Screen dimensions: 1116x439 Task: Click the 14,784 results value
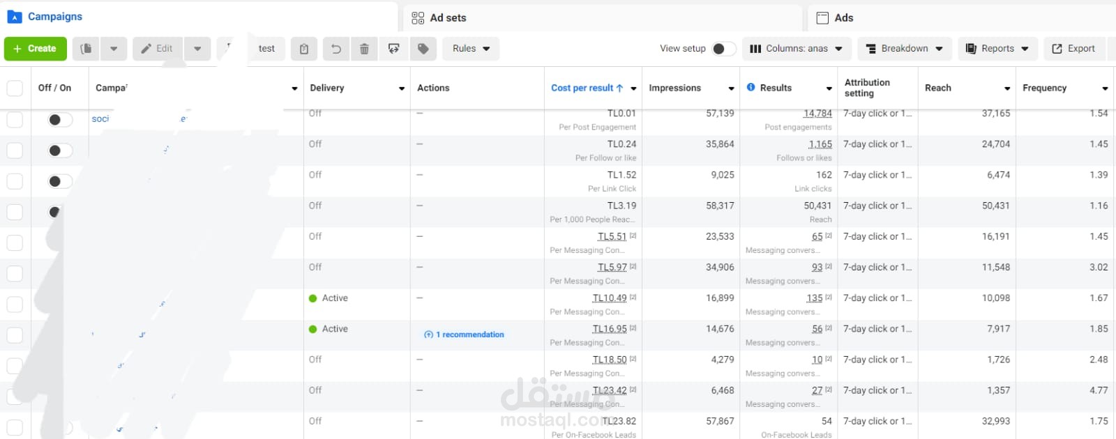(x=817, y=114)
